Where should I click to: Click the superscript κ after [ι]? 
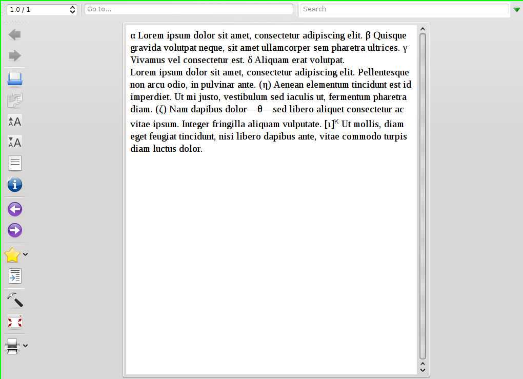(x=336, y=122)
